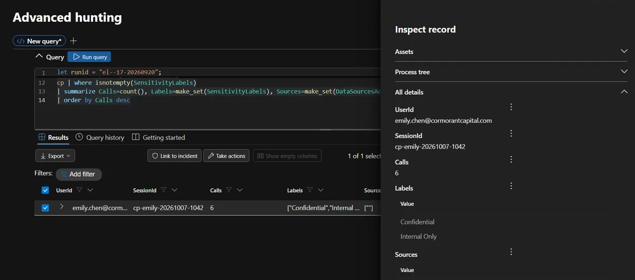Run the query
Viewport: 635px width, 280px height.
(x=89, y=57)
